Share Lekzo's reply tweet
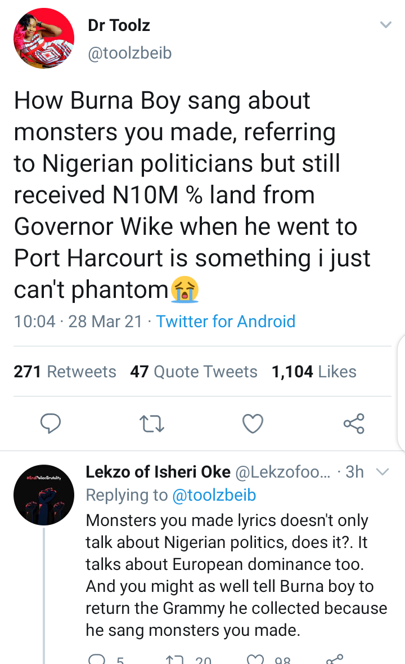Viewport: 405px width, 664px height. point(335,659)
